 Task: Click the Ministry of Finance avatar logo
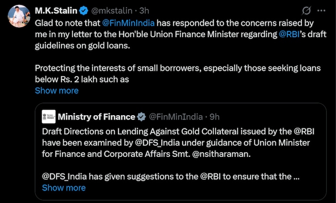click(x=48, y=117)
